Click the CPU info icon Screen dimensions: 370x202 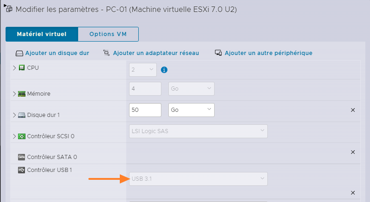point(164,70)
